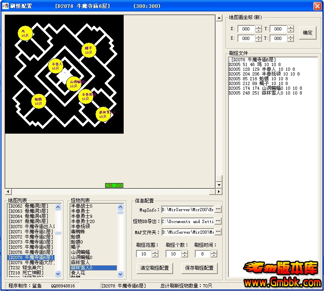Click the MapInfo path input field
The width and height of the screenshot is (324, 291).
(x=188, y=210)
